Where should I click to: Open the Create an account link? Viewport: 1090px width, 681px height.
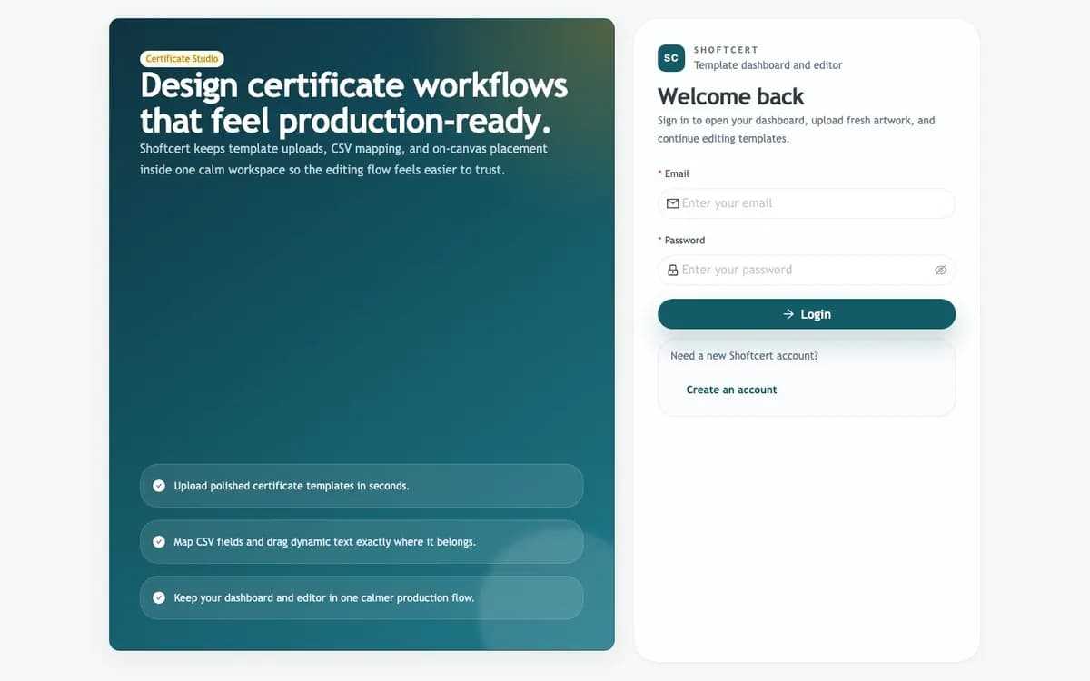[x=731, y=390]
